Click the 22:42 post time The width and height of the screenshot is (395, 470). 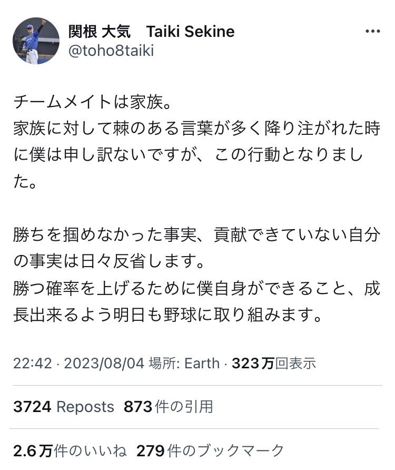pos(33,363)
